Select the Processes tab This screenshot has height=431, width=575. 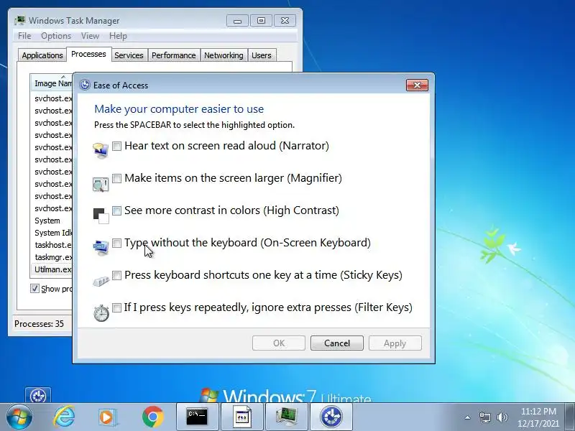coord(88,55)
